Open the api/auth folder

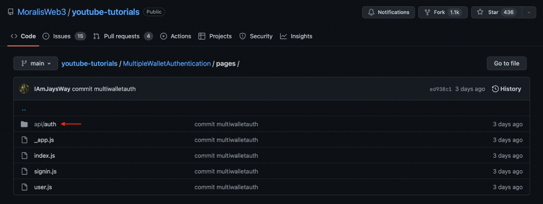pyautogui.click(x=45, y=124)
